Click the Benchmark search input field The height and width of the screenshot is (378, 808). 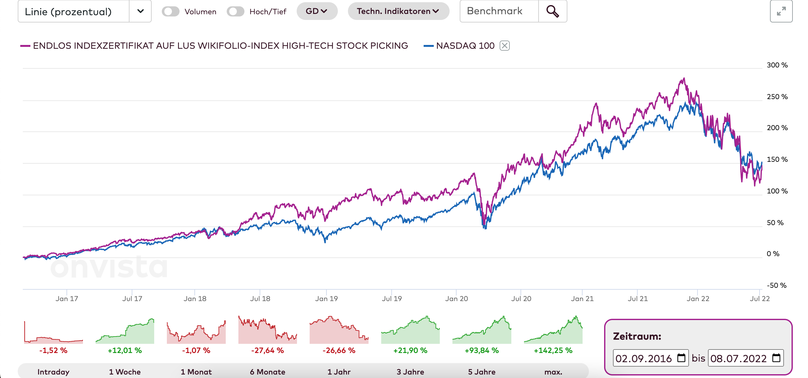499,11
